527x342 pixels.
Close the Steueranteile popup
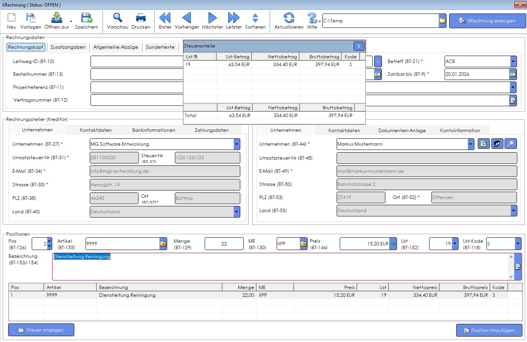pos(359,46)
